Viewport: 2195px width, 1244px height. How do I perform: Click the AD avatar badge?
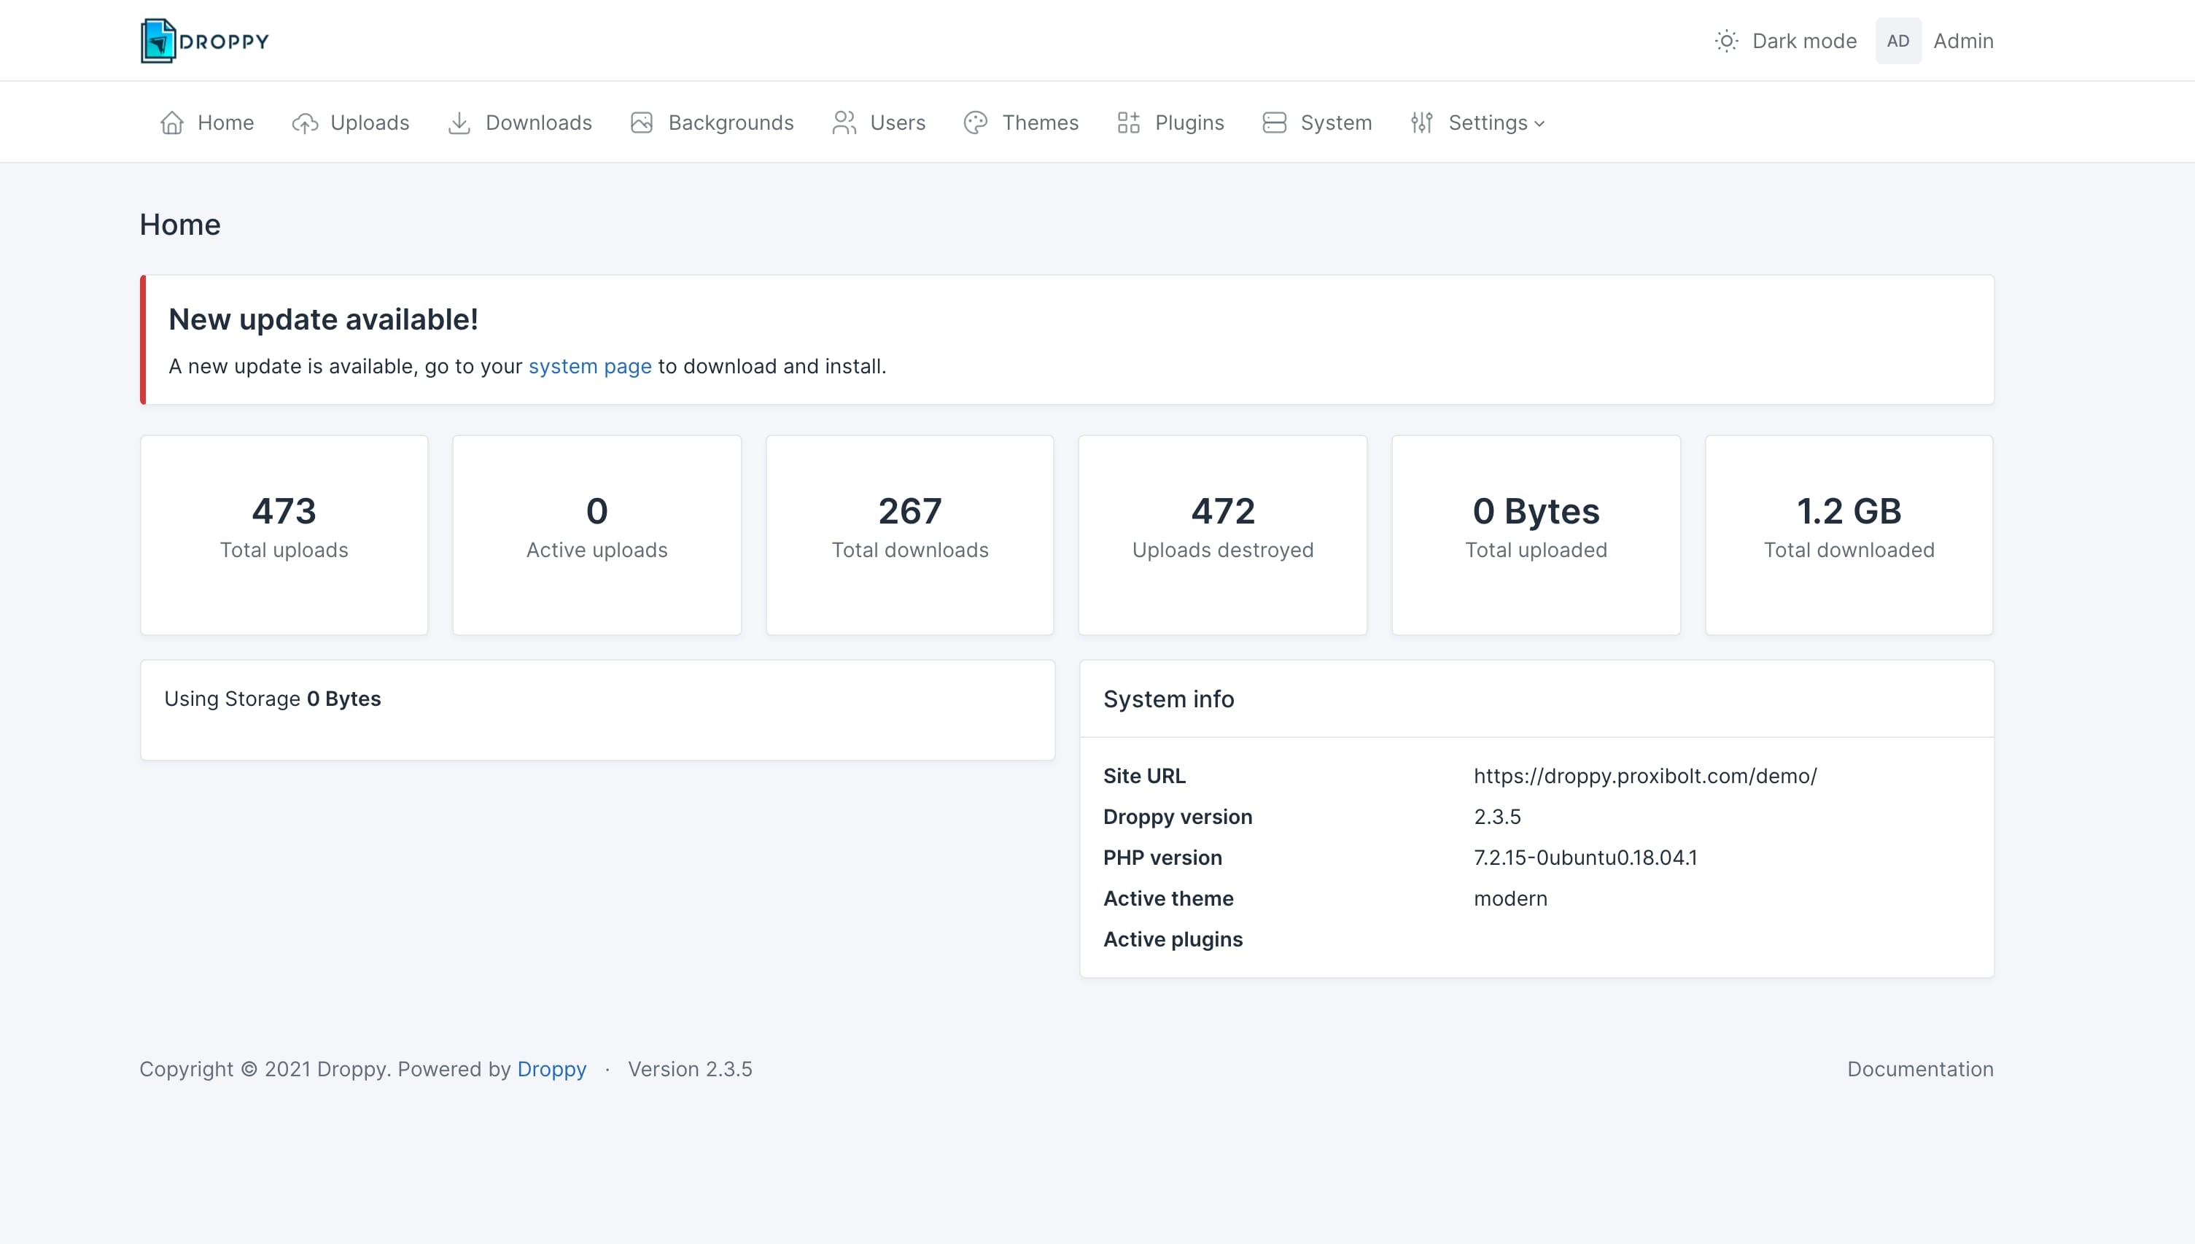[x=1897, y=41]
